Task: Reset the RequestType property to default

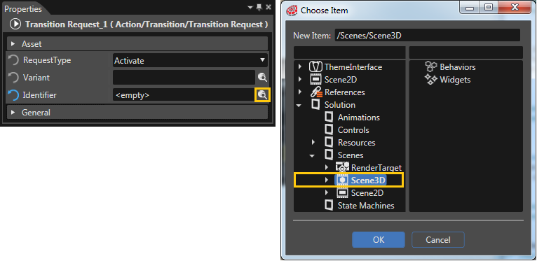Action: [x=13, y=60]
